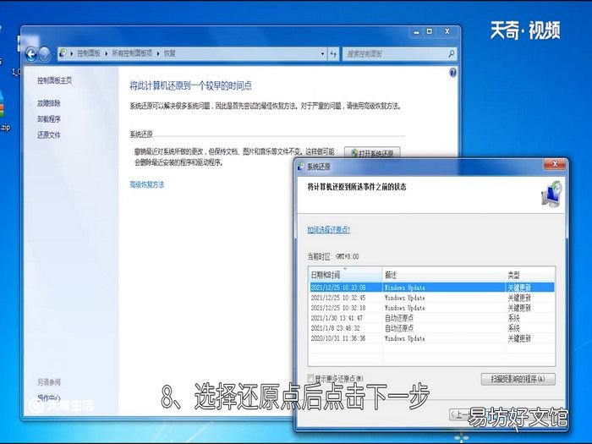Click 扫描受影响的程序 button
592x444 pixels.
518,379
